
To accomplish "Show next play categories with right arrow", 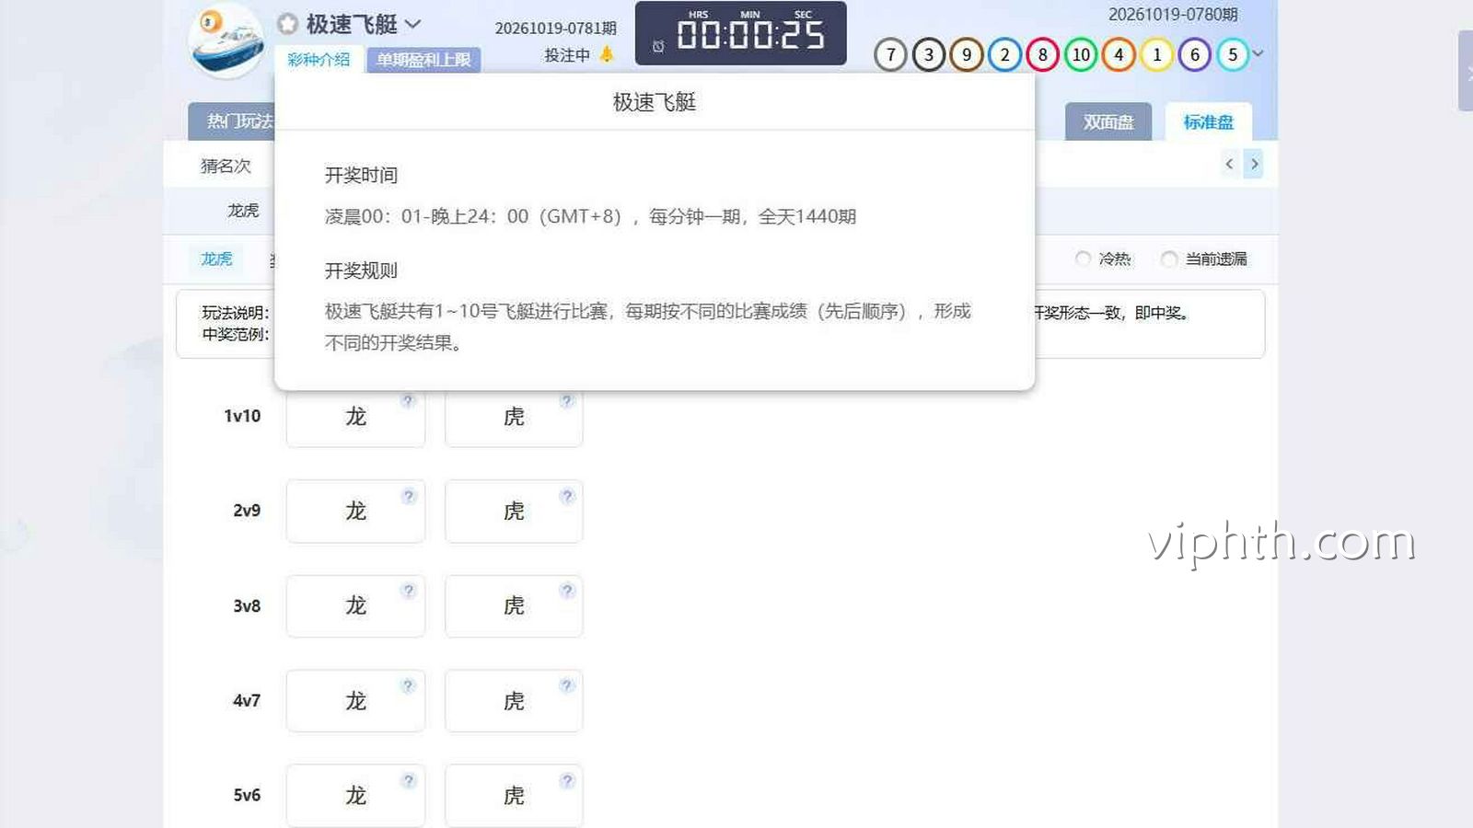I will click(x=1254, y=164).
